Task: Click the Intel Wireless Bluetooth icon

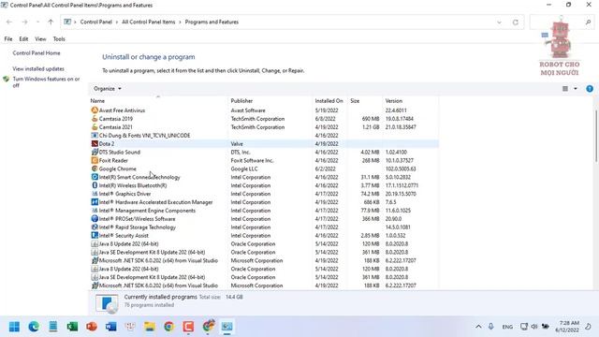Action: [95, 185]
